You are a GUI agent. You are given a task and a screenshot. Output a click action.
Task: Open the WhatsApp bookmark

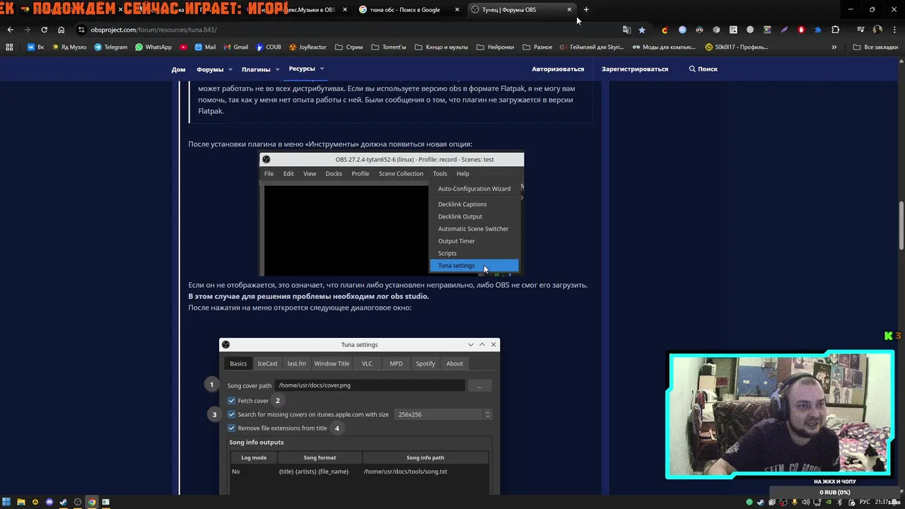(x=153, y=47)
